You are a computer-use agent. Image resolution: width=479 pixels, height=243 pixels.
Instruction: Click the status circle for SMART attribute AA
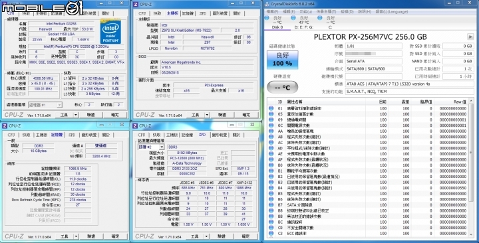point(271,131)
